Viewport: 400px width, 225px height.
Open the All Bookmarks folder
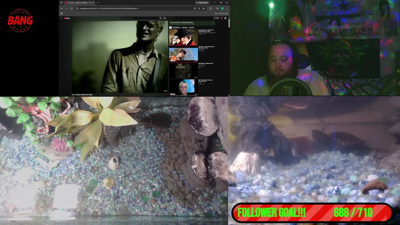tap(221, 13)
